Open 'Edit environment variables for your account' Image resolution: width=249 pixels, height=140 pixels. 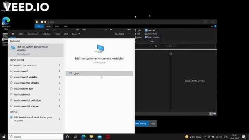tap(33, 119)
